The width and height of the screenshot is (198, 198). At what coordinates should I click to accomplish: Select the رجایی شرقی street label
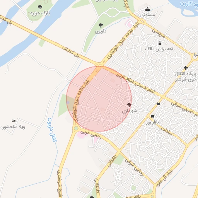[x=134, y=167]
